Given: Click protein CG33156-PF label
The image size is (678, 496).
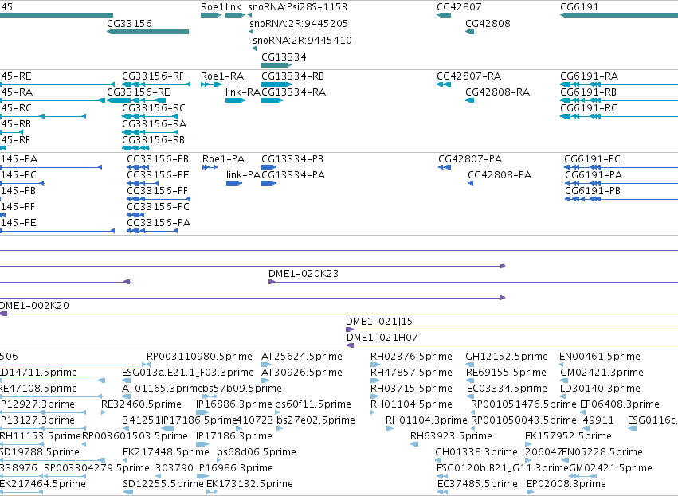Looking at the screenshot, I should point(158,191).
